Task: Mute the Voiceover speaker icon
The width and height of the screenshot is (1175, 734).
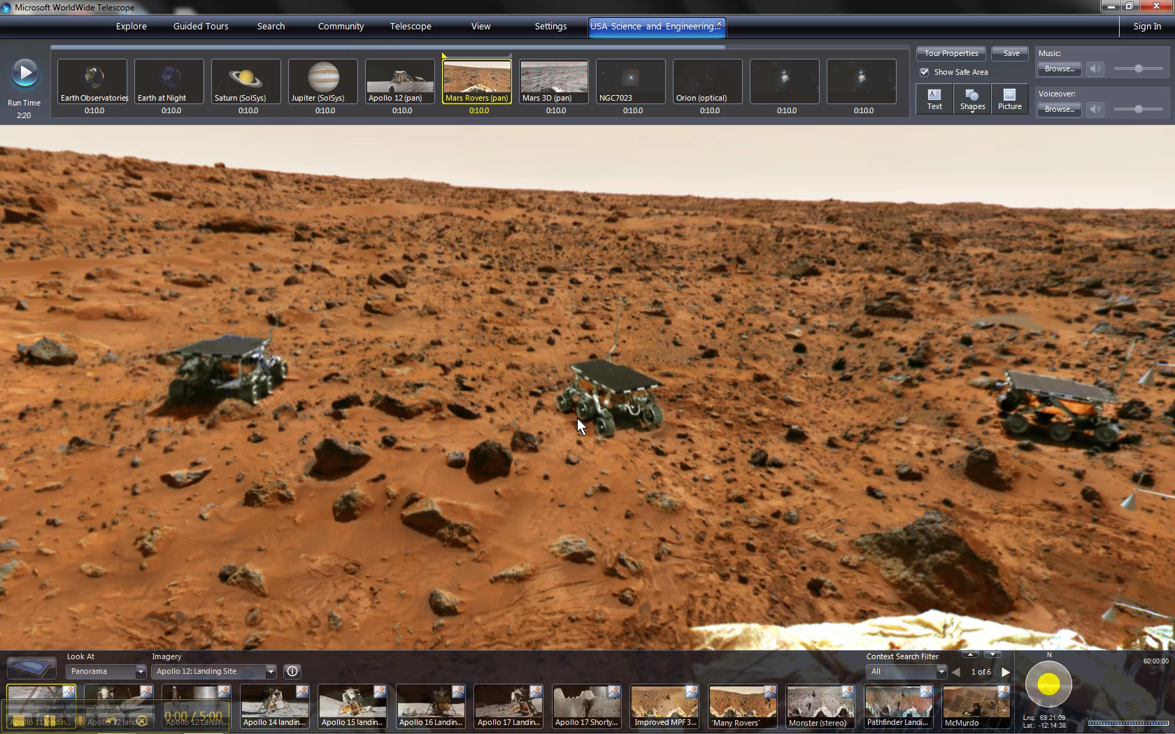Action: coord(1095,109)
